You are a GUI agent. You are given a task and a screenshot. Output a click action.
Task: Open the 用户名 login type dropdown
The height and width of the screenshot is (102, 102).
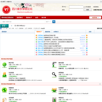(65, 7)
